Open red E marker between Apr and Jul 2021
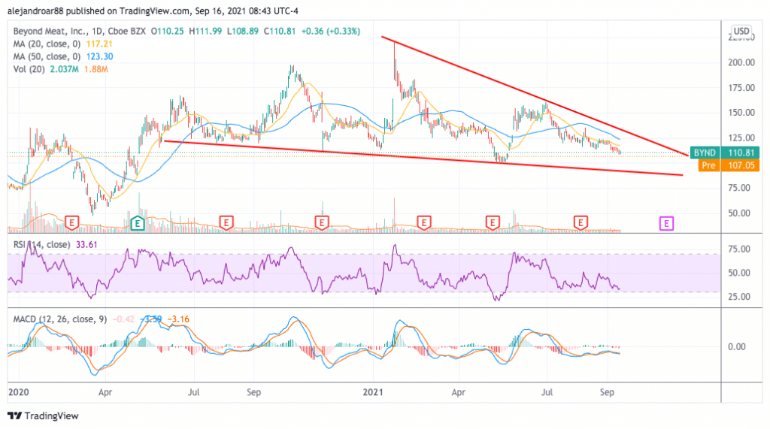770x429 pixels. [x=493, y=223]
